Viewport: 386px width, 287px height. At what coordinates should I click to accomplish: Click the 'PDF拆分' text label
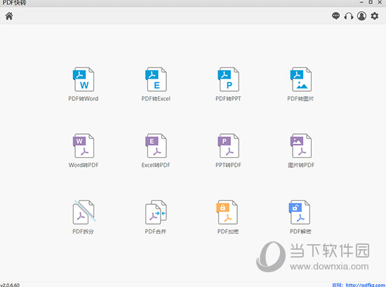tap(83, 232)
